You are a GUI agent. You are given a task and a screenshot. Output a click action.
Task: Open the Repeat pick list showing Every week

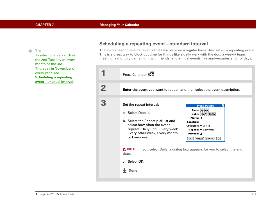coord(207,130)
